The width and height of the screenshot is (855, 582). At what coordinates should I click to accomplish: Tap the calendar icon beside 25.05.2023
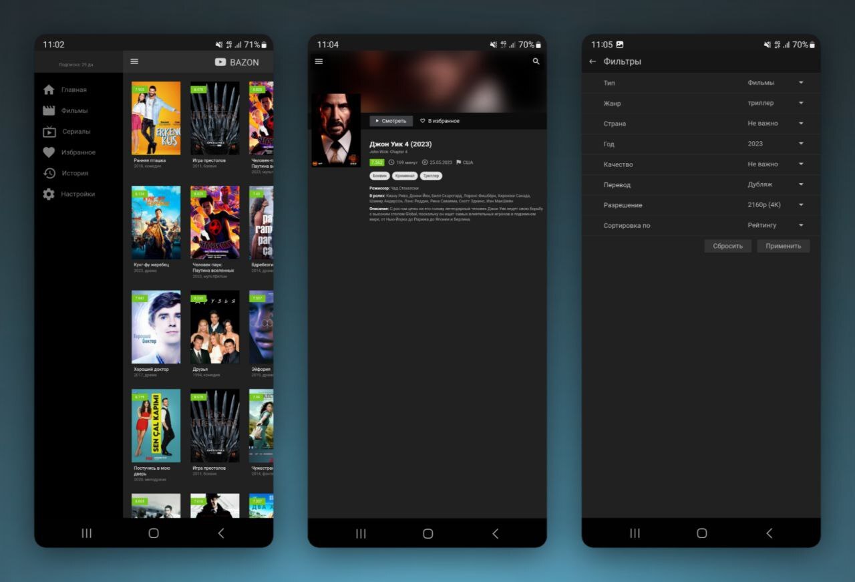pyautogui.click(x=425, y=162)
